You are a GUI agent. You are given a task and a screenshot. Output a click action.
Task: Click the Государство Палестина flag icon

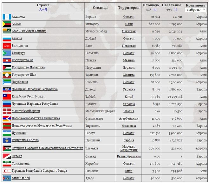[x=6, y=67]
